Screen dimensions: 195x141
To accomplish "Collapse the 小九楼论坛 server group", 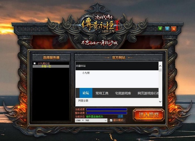I will coord(34,63).
